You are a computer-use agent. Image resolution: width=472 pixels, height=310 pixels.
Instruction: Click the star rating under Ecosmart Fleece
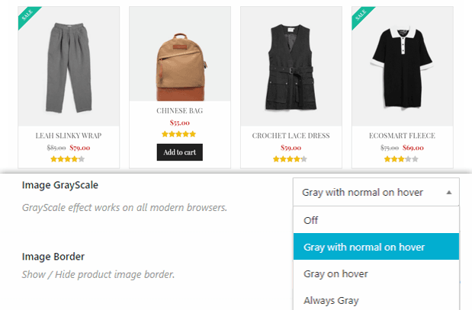tap(401, 159)
